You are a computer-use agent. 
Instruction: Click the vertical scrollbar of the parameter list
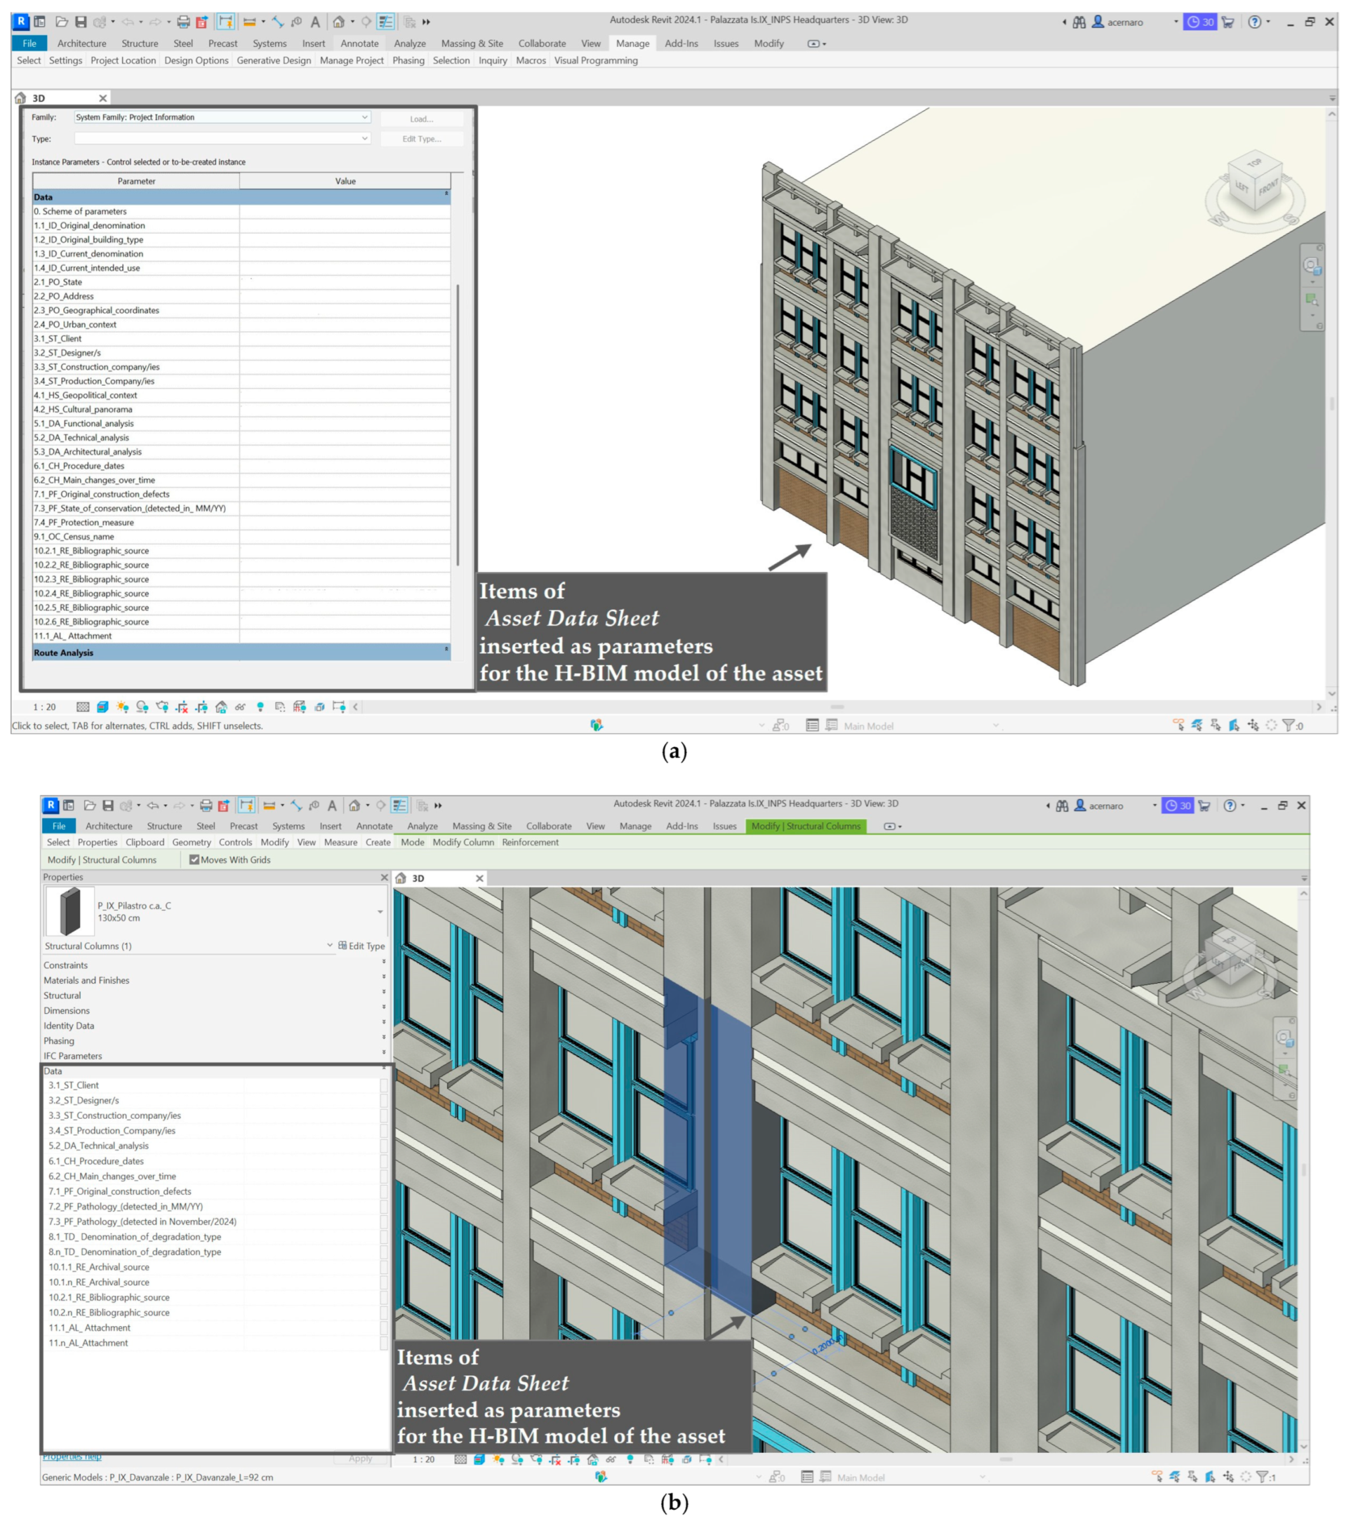[x=458, y=424]
